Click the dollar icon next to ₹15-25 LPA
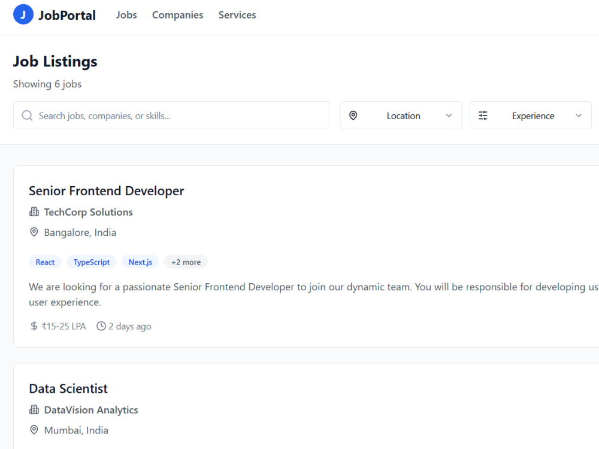The height and width of the screenshot is (449, 599). pos(34,326)
